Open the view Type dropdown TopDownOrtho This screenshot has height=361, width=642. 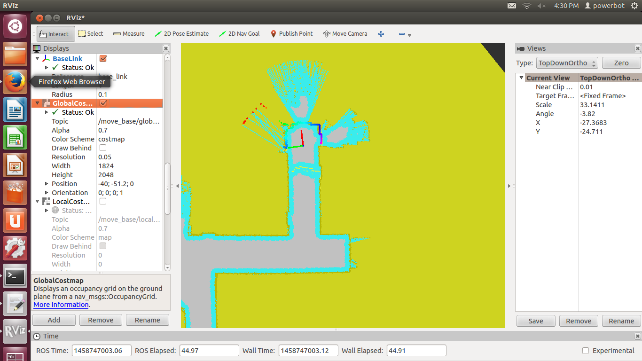pos(567,63)
